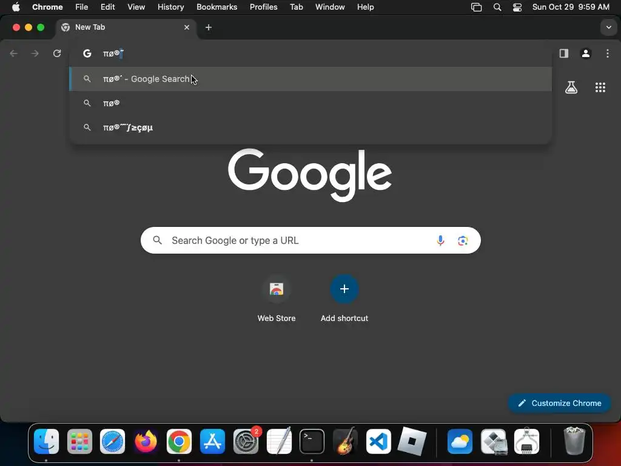Show the date and time panel
621x466 pixels.
point(571,7)
